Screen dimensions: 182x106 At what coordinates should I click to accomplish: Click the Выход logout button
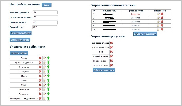click(x=47, y=5)
